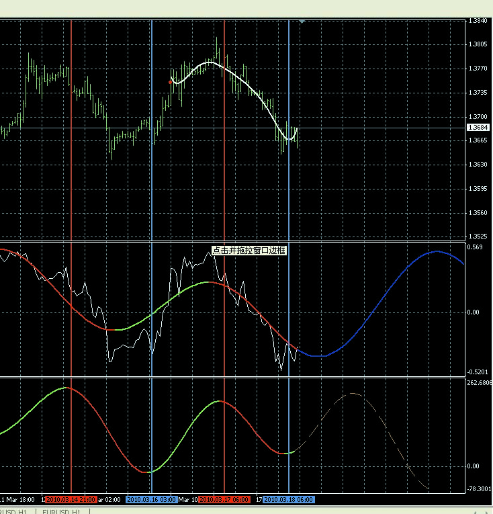
Task: Select the blue 2010.03.16 03:00 date label
Action: click(x=151, y=500)
